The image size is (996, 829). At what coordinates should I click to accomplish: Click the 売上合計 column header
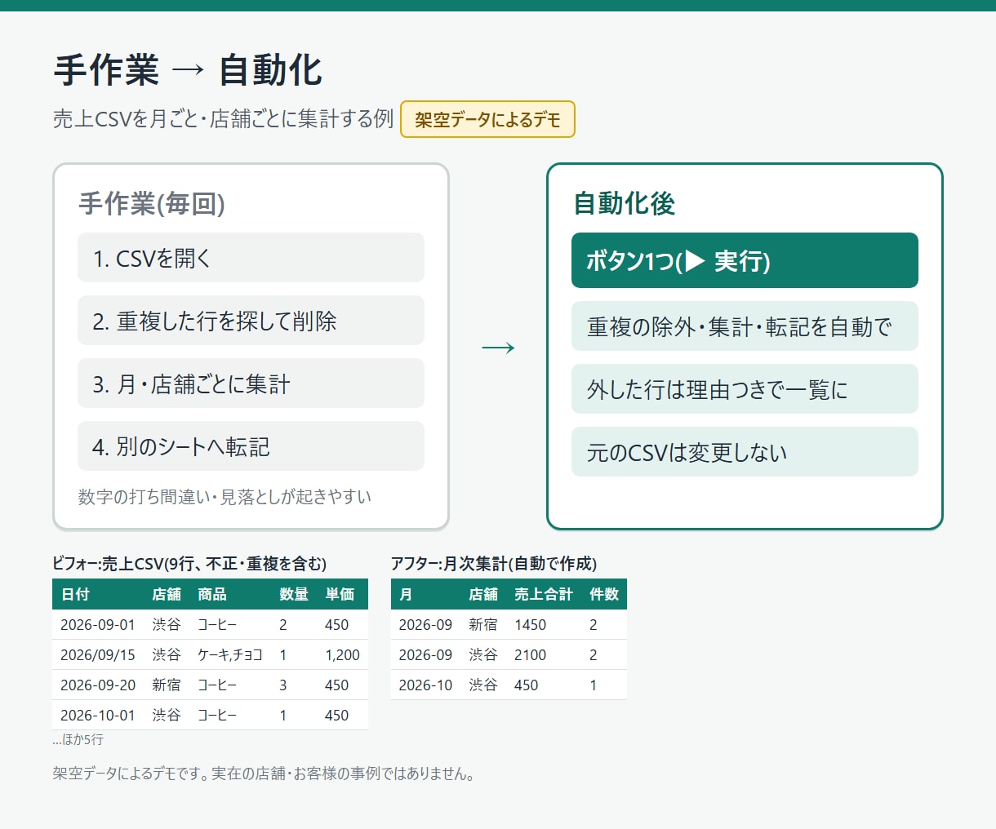pyautogui.click(x=544, y=594)
